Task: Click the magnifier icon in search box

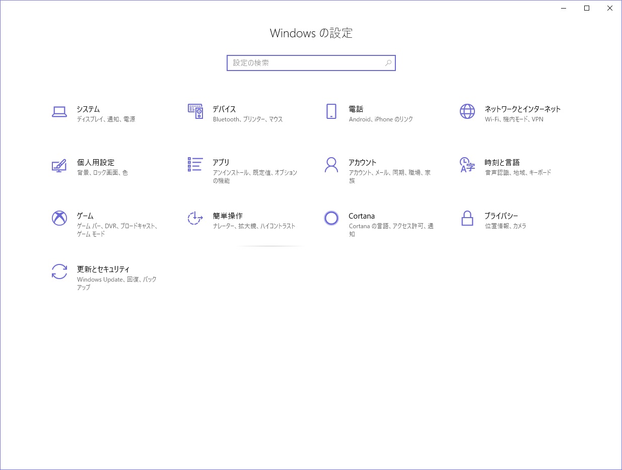Action: pos(388,63)
